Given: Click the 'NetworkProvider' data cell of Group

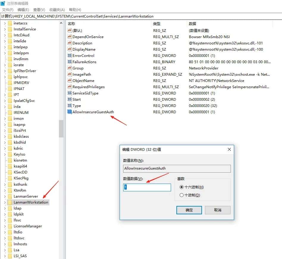Looking at the screenshot, I should click(203, 68).
